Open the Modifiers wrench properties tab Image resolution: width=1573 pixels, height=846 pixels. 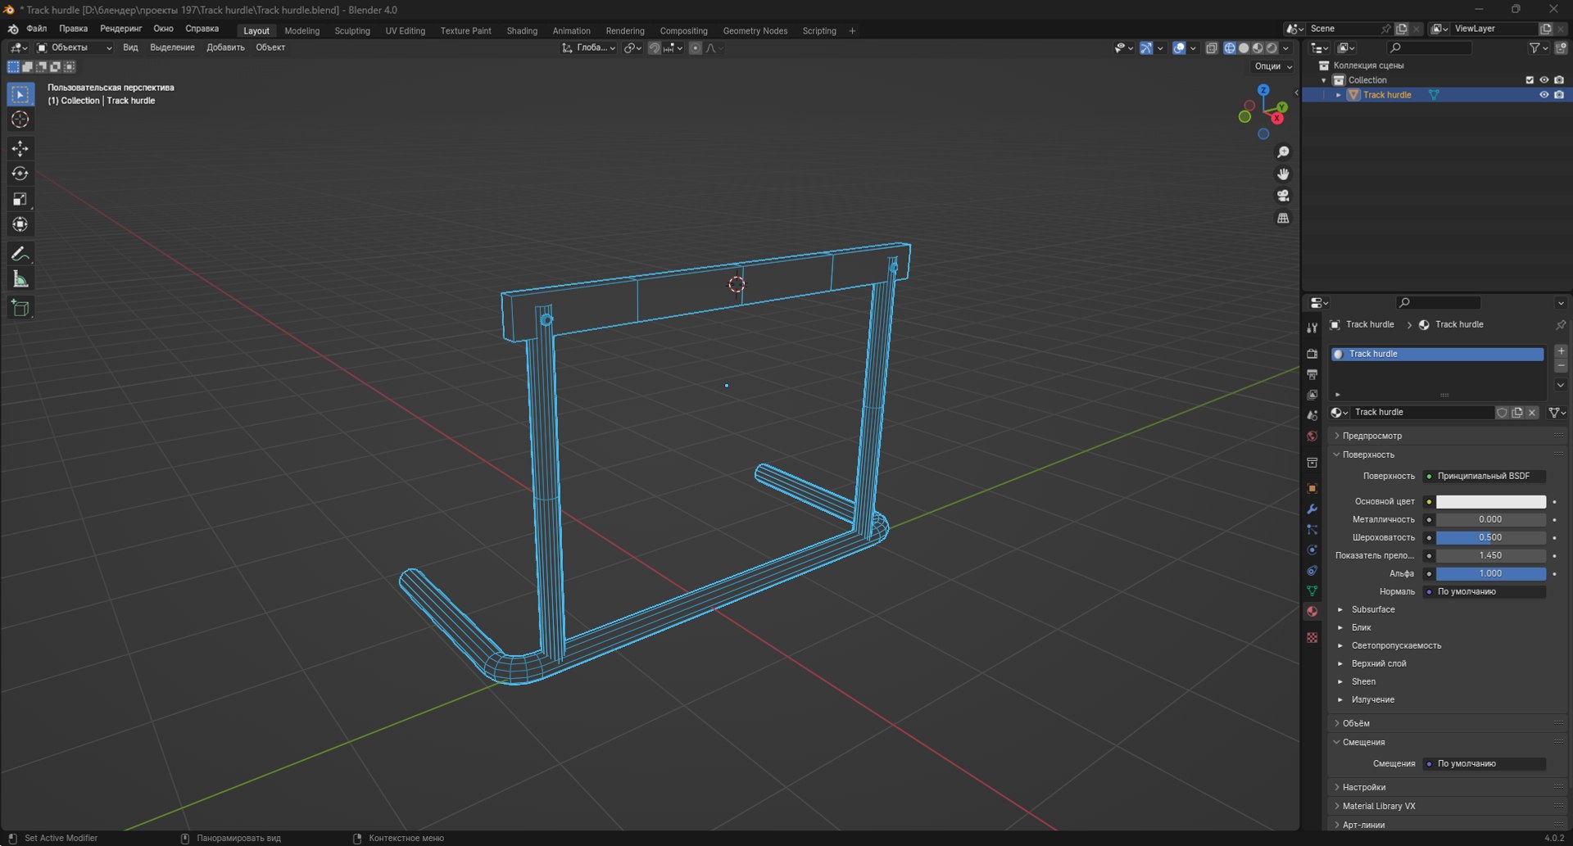(x=1312, y=509)
